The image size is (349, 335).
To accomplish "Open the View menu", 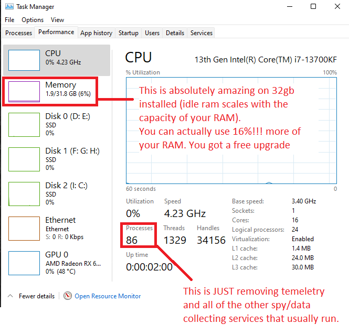I will (x=57, y=20).
